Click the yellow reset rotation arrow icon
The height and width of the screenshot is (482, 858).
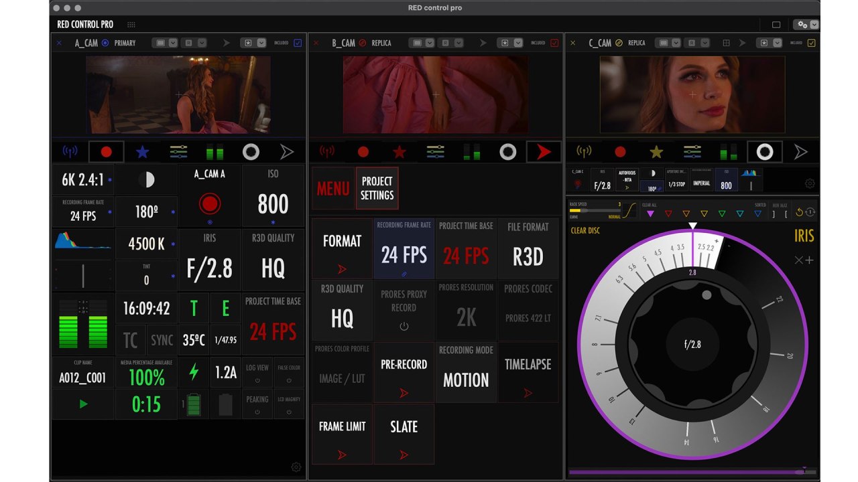(x=799, y=213)
